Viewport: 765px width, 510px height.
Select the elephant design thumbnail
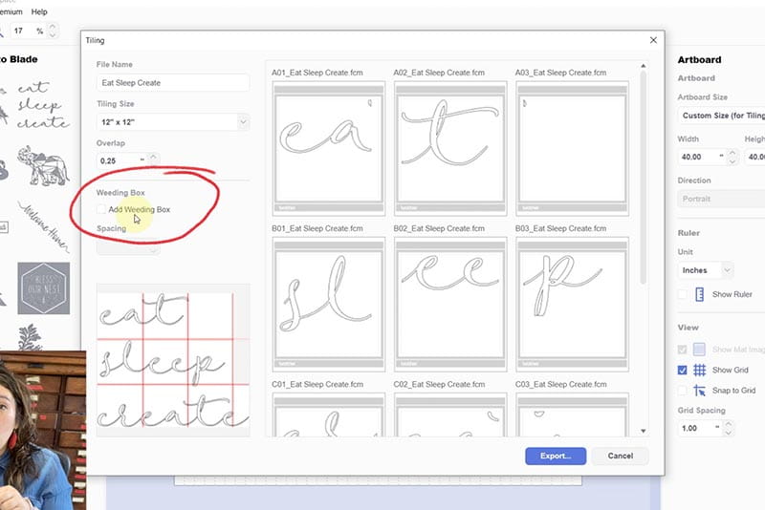[43, 163]
